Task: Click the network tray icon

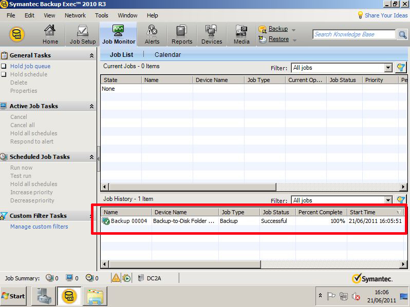Action: 344,296
